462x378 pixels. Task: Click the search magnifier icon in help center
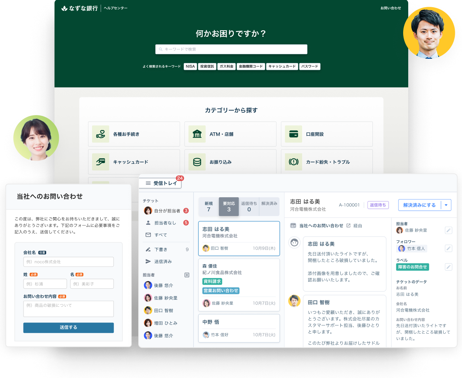(161, 49)
